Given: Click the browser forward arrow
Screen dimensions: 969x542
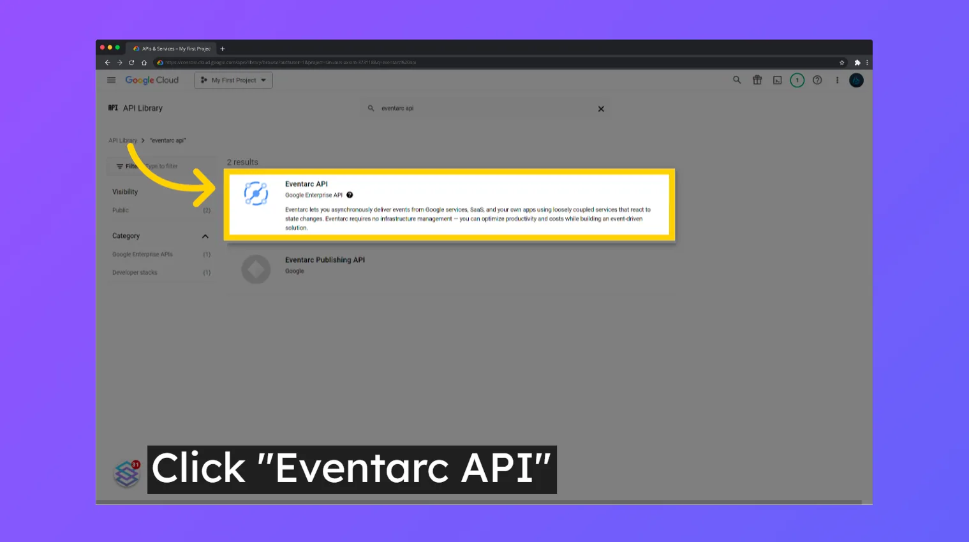Looking at the screenshot, I should pos(119,62).
